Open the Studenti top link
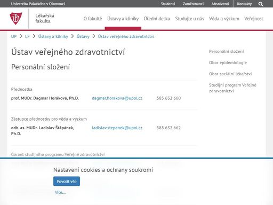 [168, 4]
